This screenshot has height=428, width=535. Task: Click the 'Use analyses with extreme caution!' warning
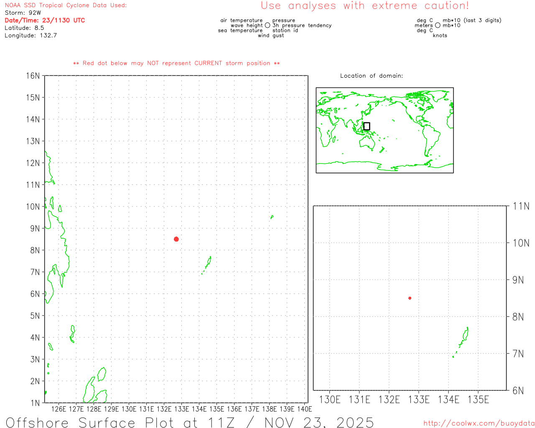tap(364, 6)
